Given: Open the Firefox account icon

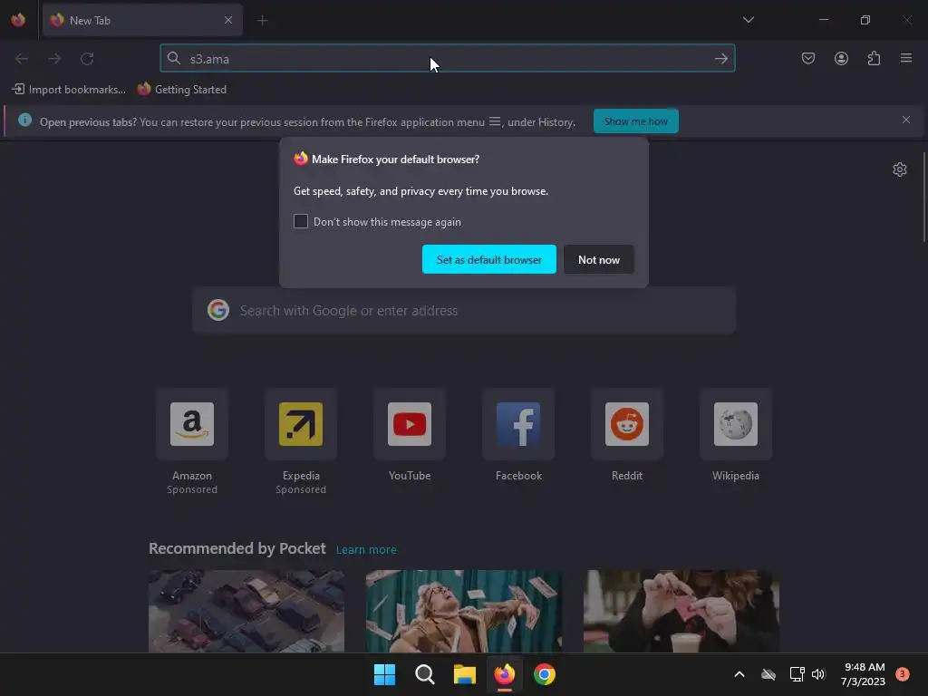Looking at the screenshot, I should (841, 58).
